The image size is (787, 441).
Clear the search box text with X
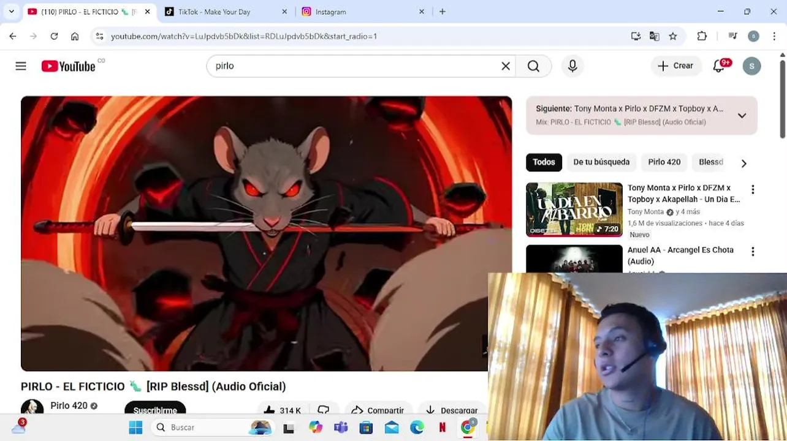tap(506, 66)
